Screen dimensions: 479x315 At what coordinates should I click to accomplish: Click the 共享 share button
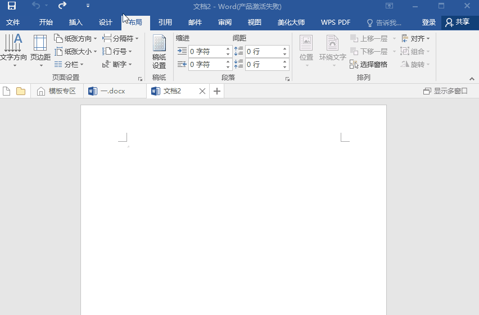(457, 22)
